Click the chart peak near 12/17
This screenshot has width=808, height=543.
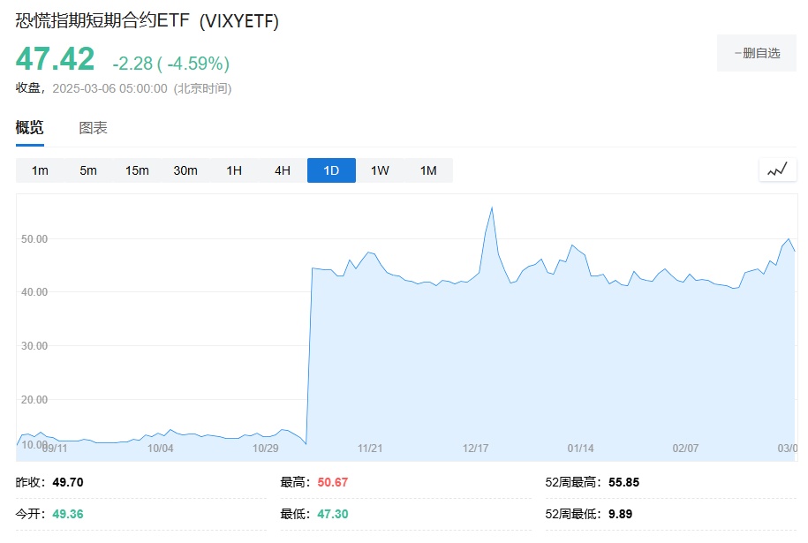(492, 207)
